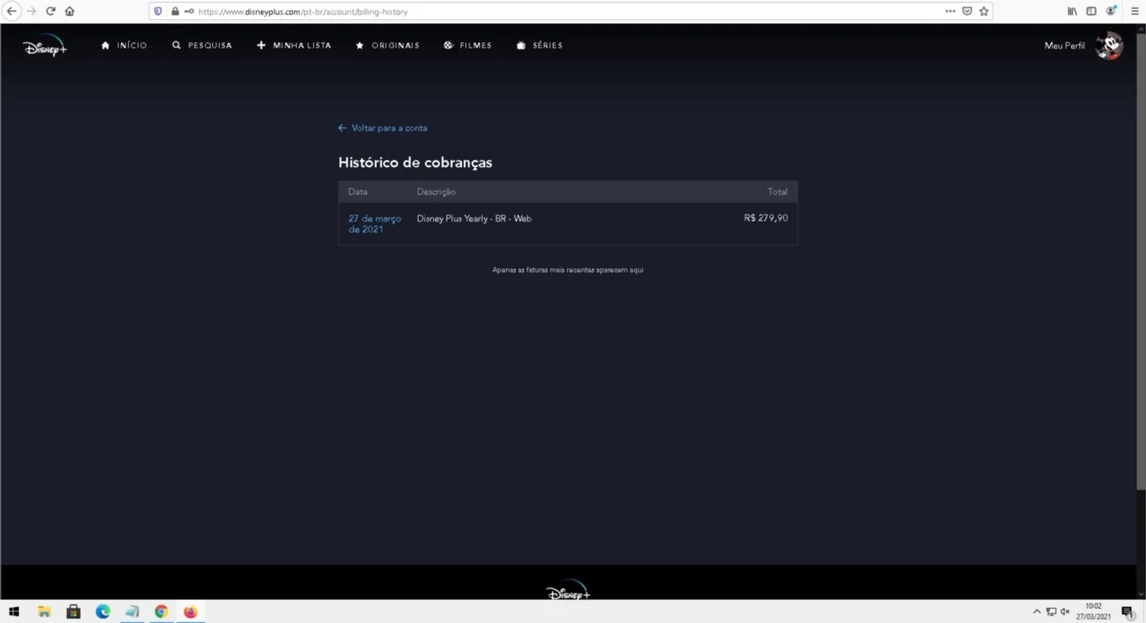Click the Disney Plus Yearly - BR - Web description

pyautogui.click(x=474, y=219)
